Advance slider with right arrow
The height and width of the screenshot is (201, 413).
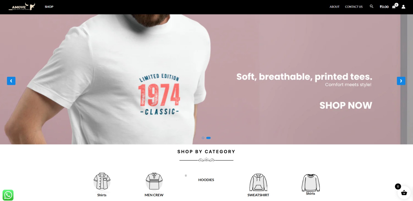pos(401,81)
